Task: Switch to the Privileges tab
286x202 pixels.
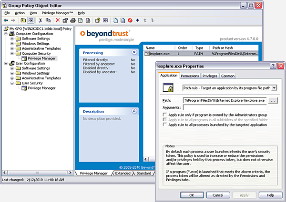Action: point(210,76)
